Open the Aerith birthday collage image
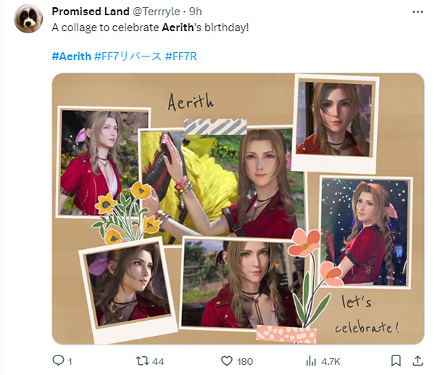The height and width of the screenshot is (375, 435). pyautogui.click(x=238, y=208)
